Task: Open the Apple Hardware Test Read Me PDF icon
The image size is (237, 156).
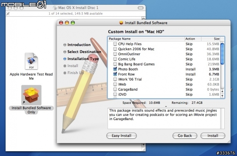Action: point(31,61)
